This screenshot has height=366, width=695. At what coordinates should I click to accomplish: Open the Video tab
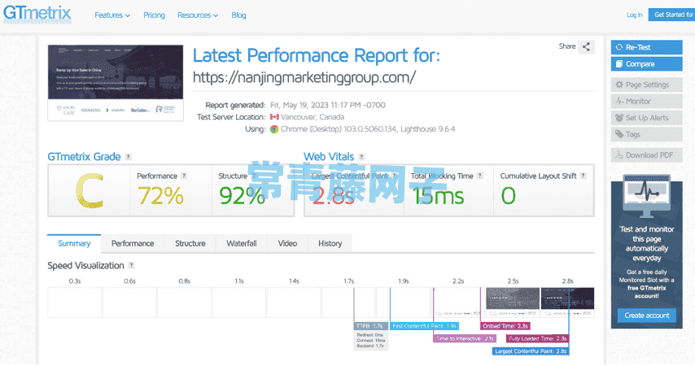point(287,243)
